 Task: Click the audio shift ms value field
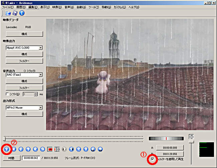pos(28,94)
